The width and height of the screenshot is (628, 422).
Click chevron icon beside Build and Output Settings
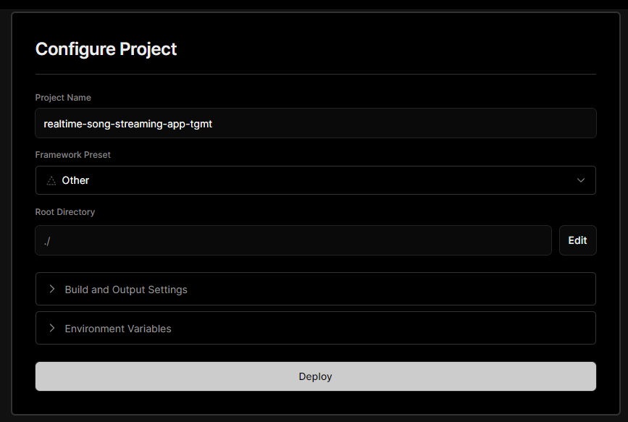(52, 290)
